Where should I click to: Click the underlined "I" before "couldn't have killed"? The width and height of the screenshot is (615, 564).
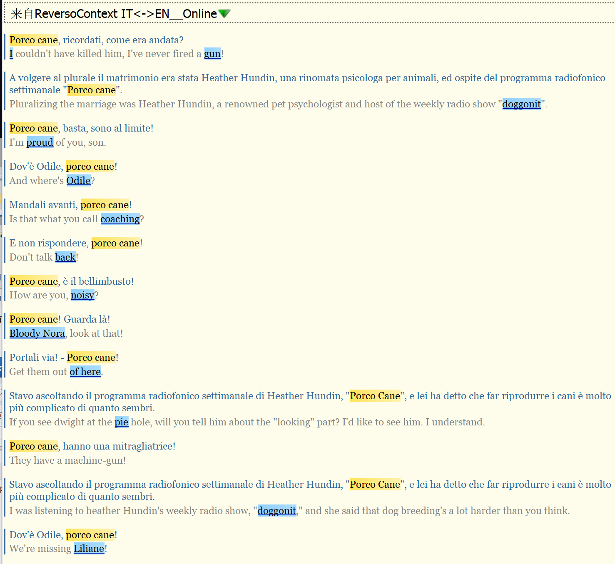point(11,54)
